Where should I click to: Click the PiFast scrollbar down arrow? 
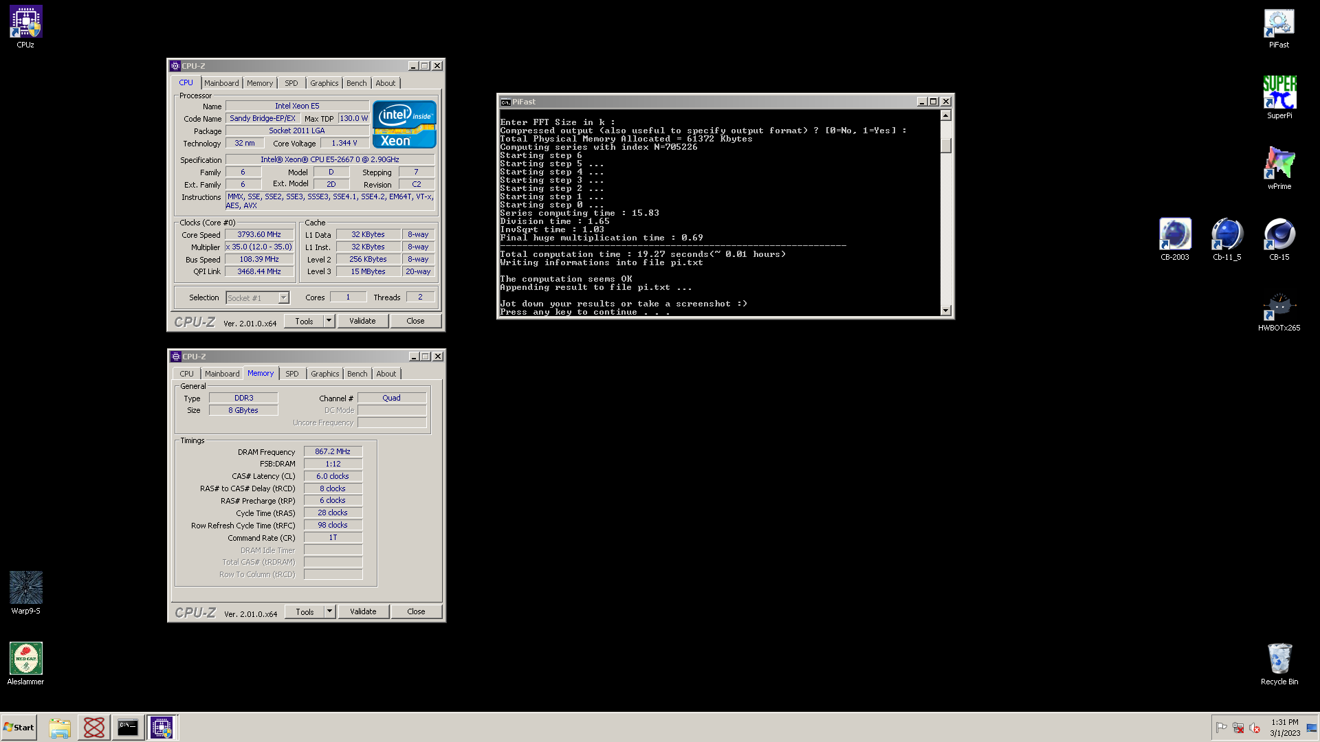pos(946,311)
